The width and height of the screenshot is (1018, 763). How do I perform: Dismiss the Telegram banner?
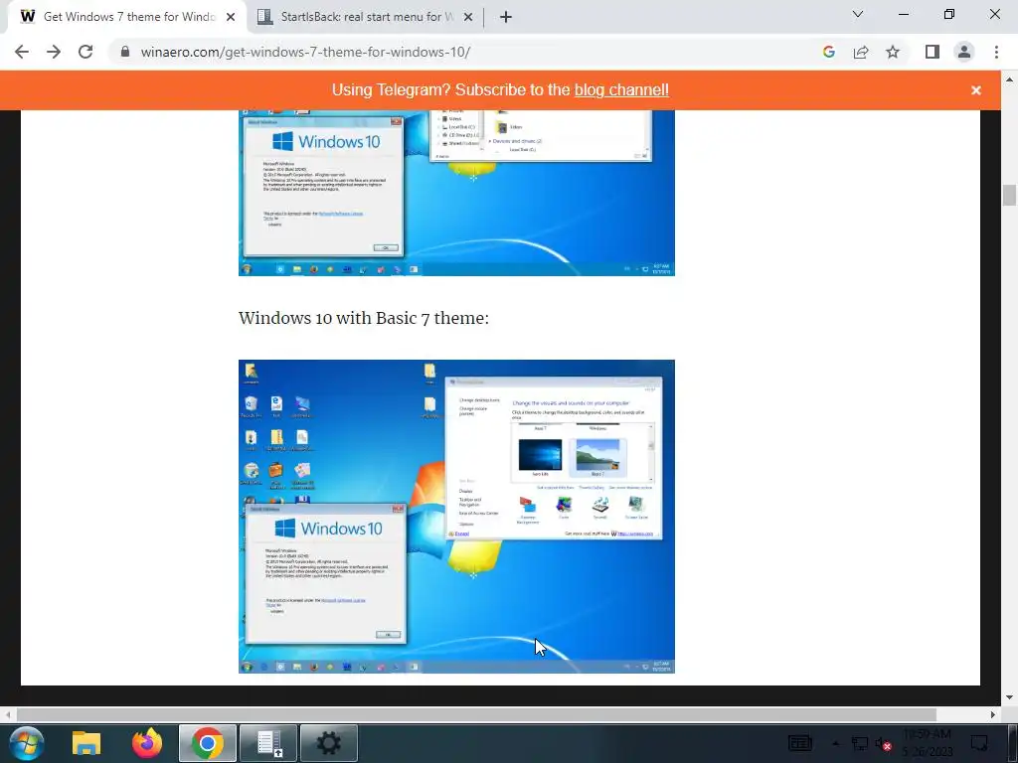(976, 90)
